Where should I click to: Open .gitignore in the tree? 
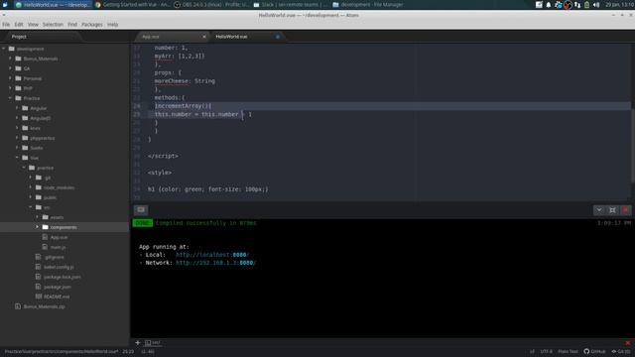(54, 257)
